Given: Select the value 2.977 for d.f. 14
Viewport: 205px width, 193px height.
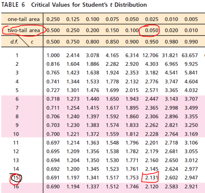Looking at the screenshot, I should (191, 169).
